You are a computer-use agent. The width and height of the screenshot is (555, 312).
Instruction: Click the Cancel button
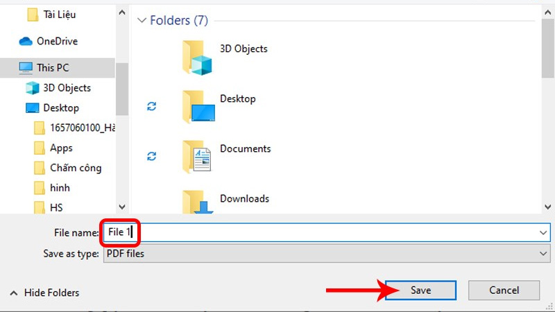(504, 291)
